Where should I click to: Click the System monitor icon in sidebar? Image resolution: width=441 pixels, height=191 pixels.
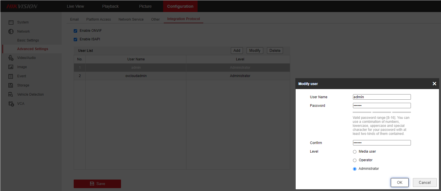click(11, 22)
